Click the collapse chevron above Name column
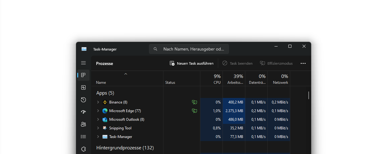 126,74
